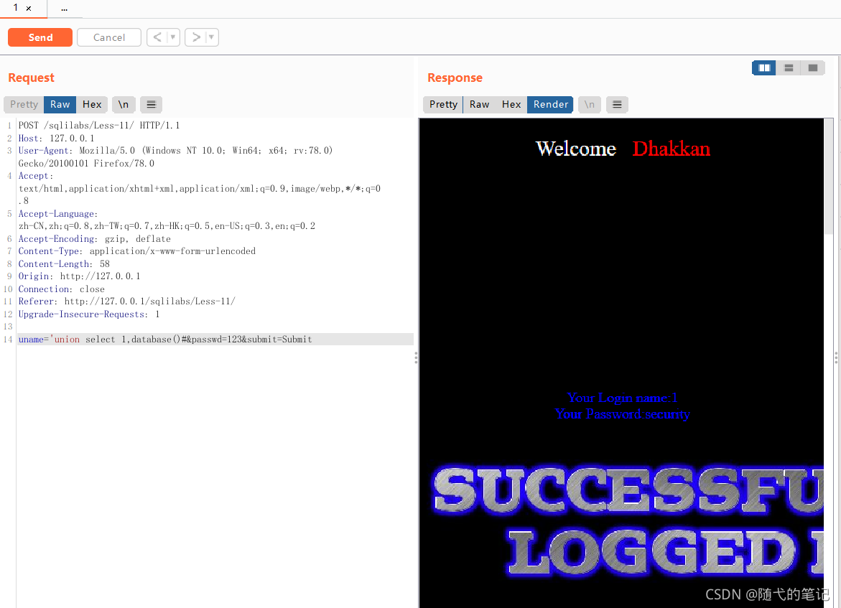Switch Response view to Raw
Screen dimensions: 841x608
479,105
